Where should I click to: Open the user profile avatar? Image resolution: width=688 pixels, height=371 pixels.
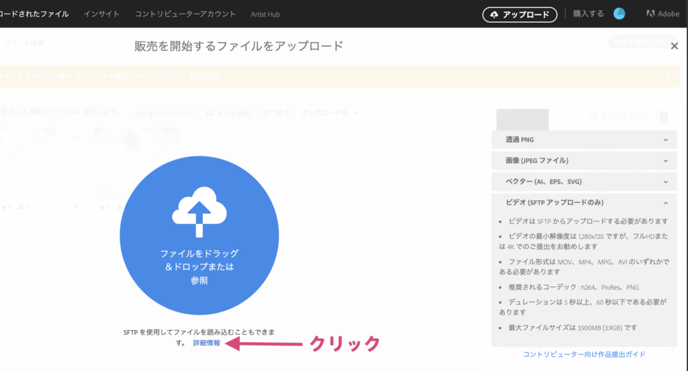[x=619, y=14]
